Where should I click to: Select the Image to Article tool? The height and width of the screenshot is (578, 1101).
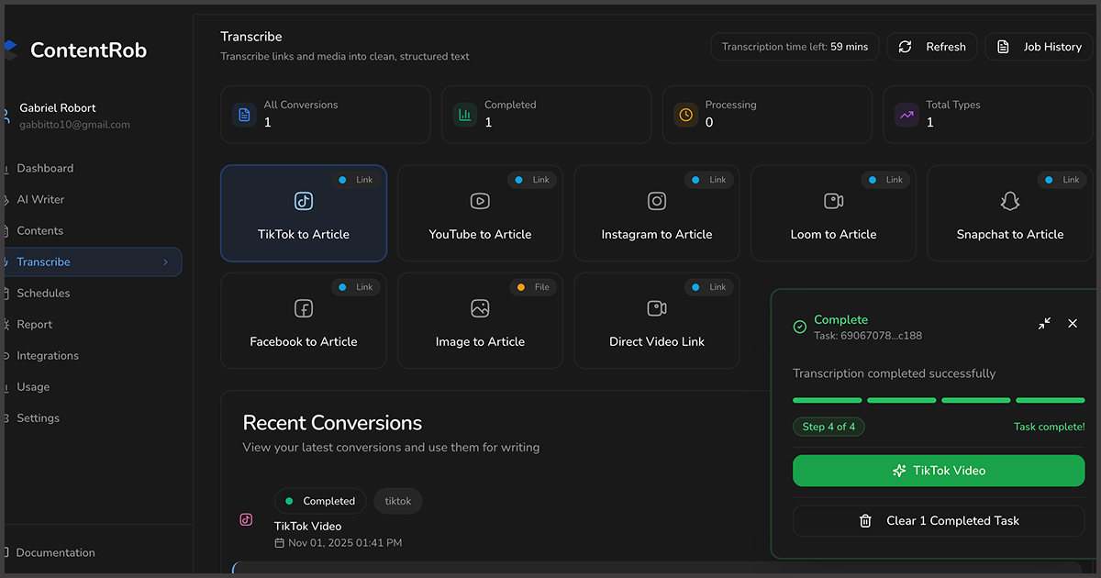coord(480,320)
